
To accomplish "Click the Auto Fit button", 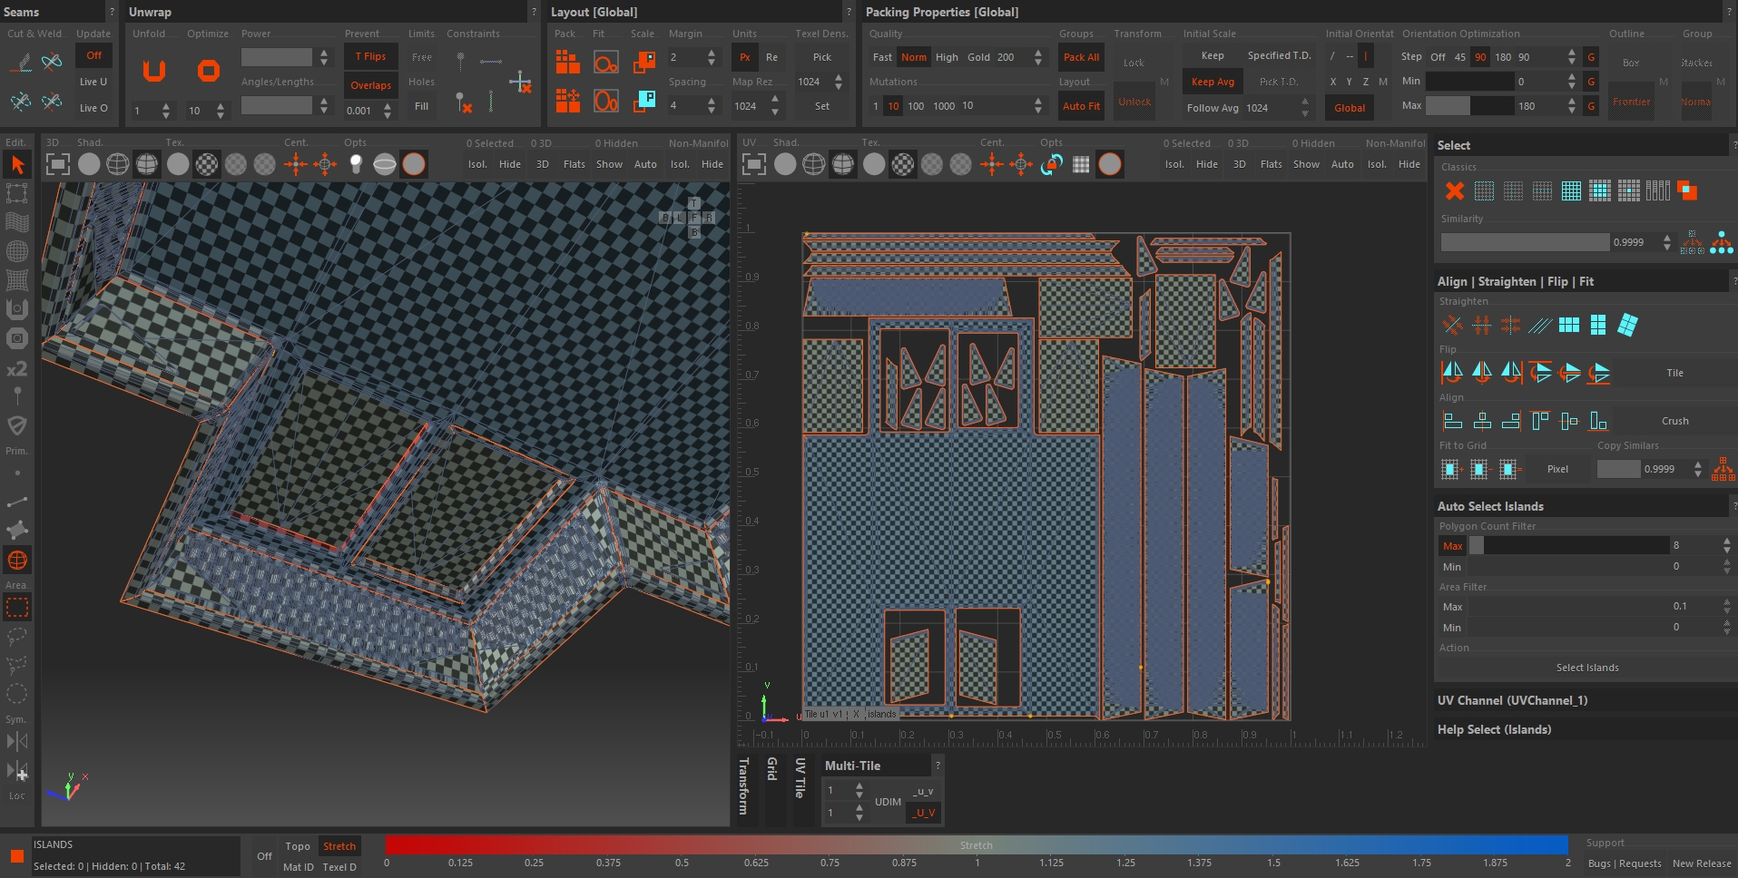I will pos(1081,106).
